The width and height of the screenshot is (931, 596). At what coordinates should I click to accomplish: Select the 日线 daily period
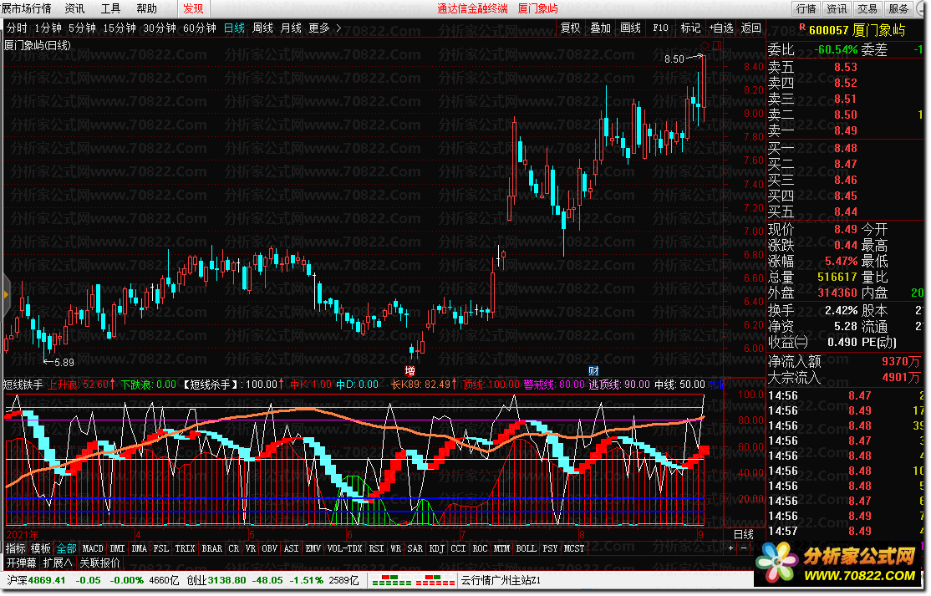[234, 28]
